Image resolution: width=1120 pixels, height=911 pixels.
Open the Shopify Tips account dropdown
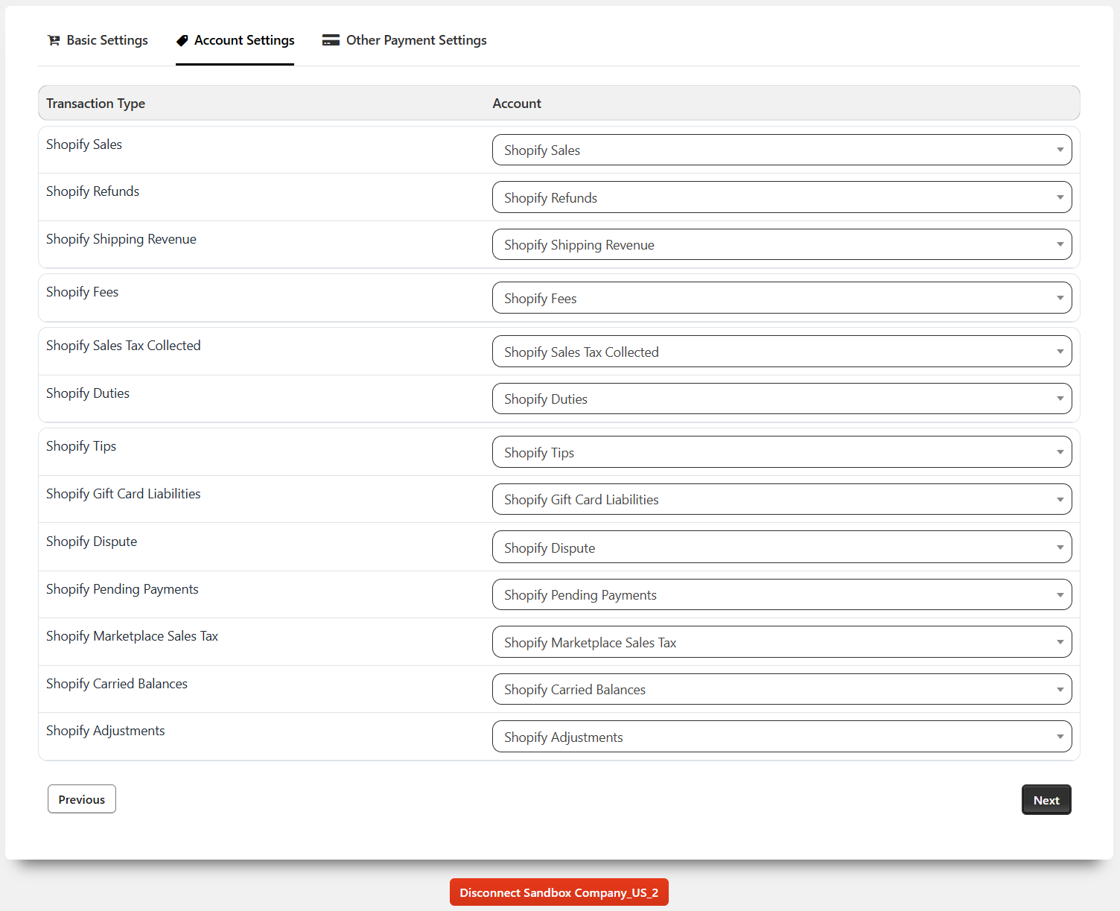tap(782, 452)
